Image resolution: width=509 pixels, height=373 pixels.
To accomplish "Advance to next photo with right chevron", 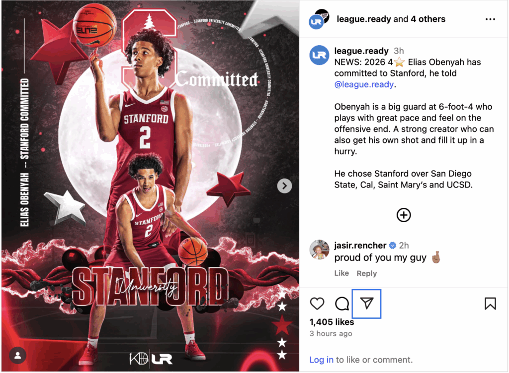I will tap(284, 186).
